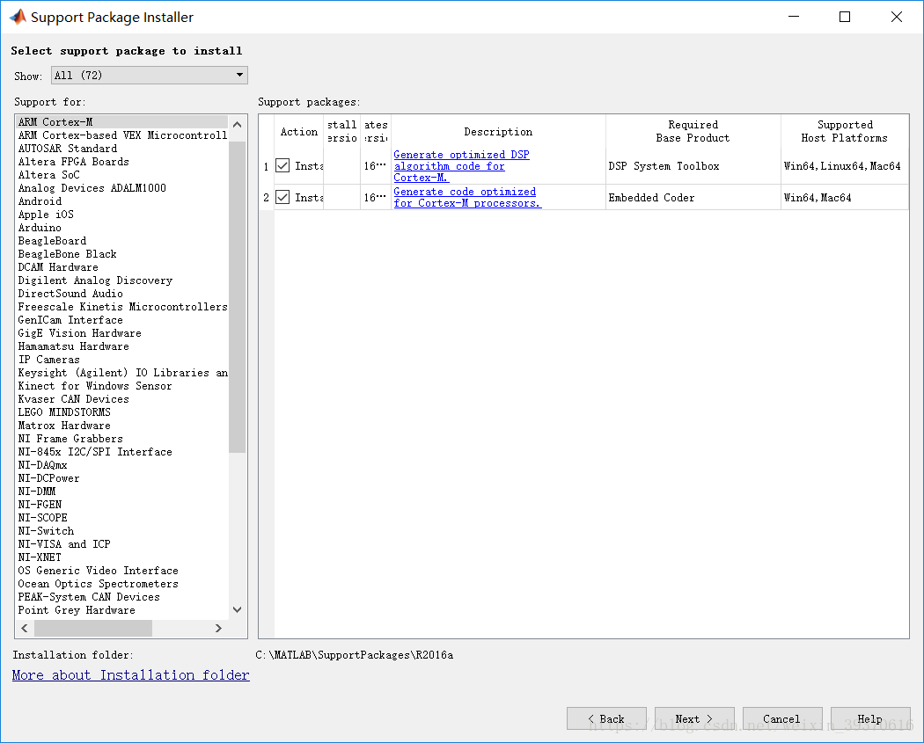Click the horizontal scroll right arrow
The width and height of the screenshot is (924, 743).
coord(218,628)
